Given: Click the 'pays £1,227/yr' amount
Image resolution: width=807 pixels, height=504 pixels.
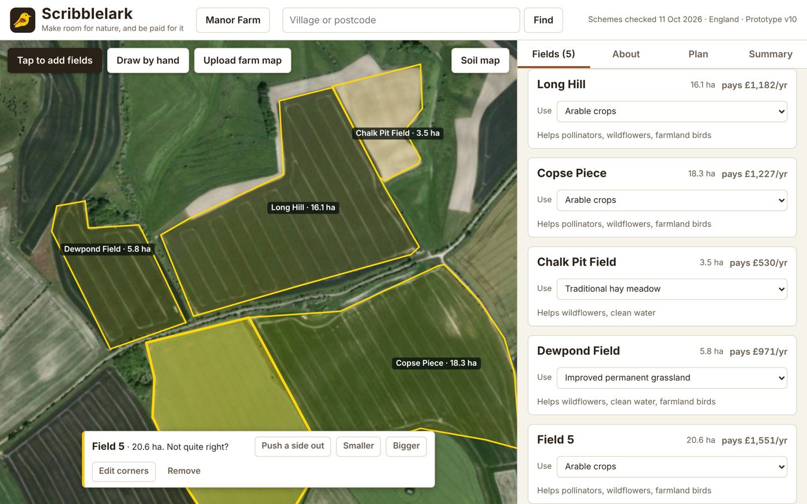Looking at the screenshot, I should pyautogui.click(x=755, y=174).
